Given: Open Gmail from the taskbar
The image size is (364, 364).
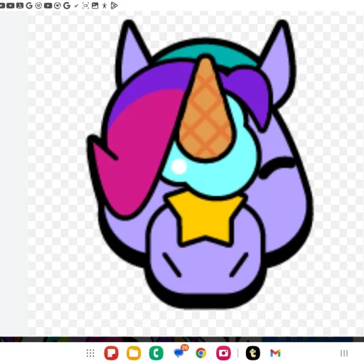Looking at the screenshot, I should point(275,353).
